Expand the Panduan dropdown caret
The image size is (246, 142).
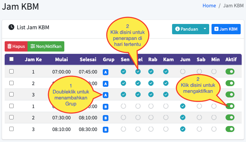205,29
